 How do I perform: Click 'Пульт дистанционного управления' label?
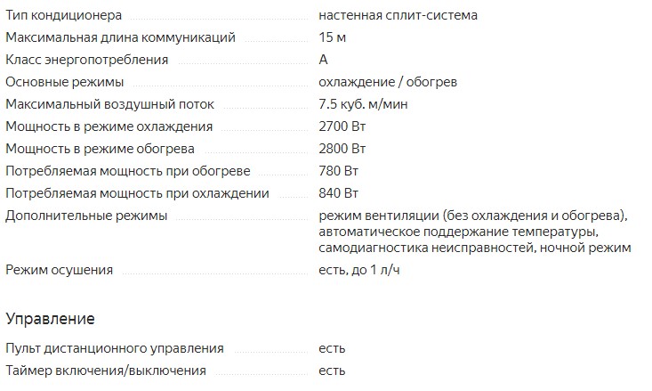click(115, 348)
